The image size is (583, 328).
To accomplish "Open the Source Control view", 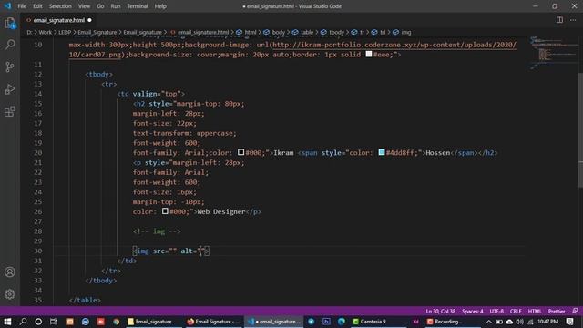I will [x=10, y=67].
